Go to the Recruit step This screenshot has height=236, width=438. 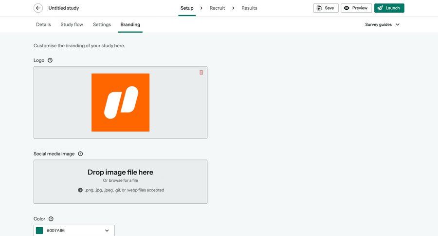217,8
